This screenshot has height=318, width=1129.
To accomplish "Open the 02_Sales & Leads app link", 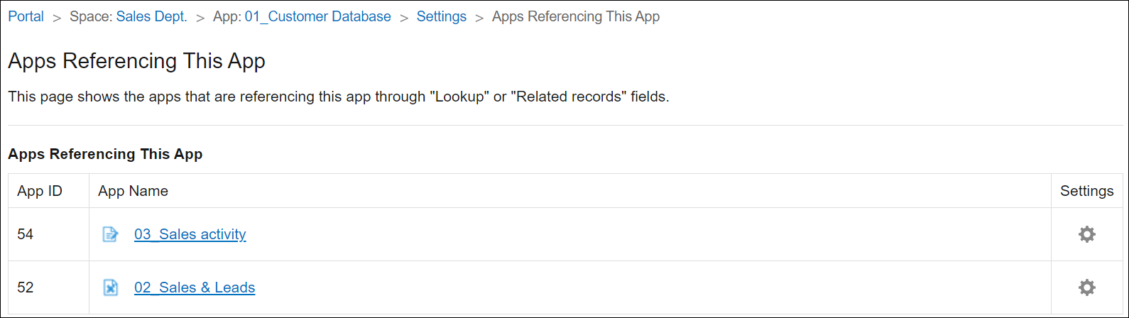I will [195, 287].
